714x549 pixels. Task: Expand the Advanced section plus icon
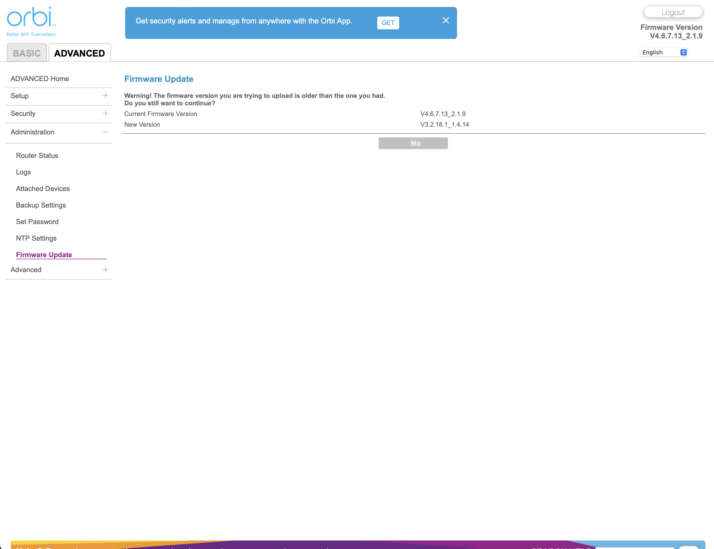tap(105, 270)
